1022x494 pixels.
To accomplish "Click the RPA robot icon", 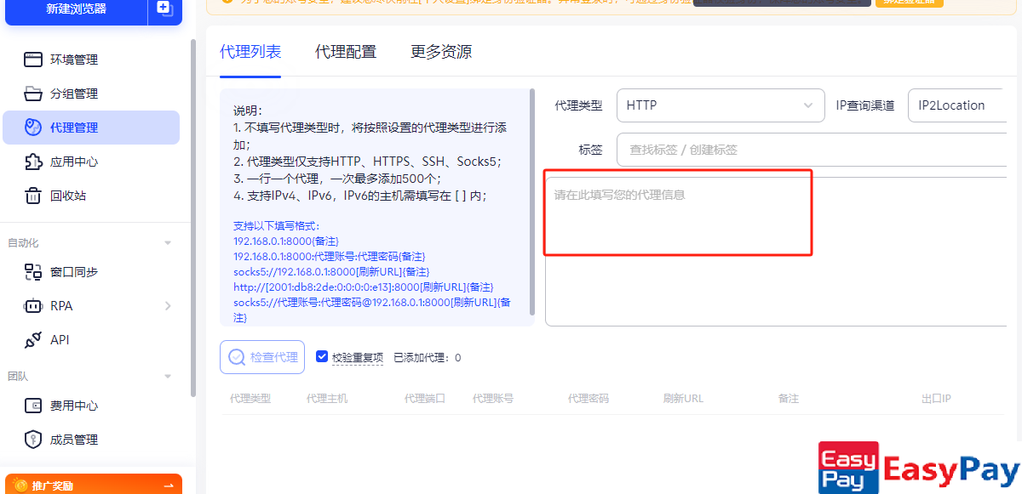I will click(33, 306).
